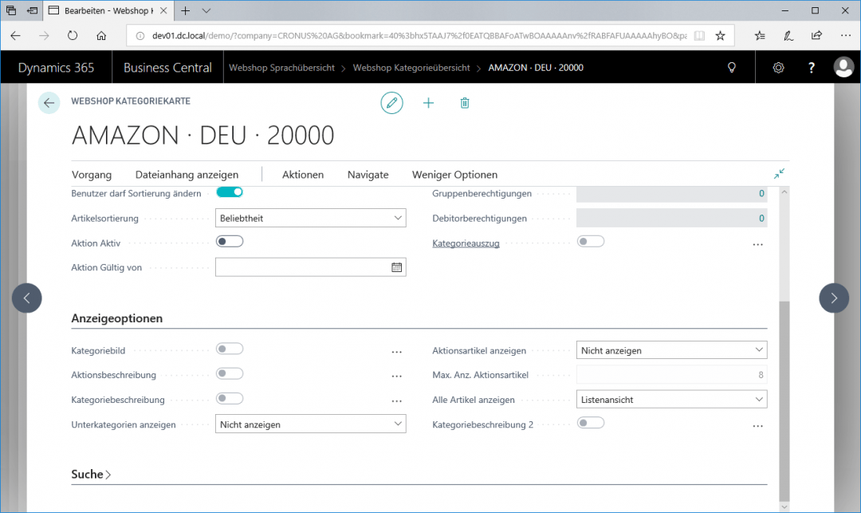
Task: Click Weniger Optionen
Action: [454, 175]
